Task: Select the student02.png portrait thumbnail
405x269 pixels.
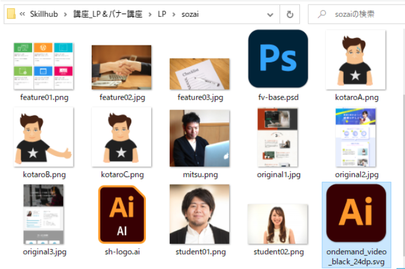Action: tap(278, 224)
